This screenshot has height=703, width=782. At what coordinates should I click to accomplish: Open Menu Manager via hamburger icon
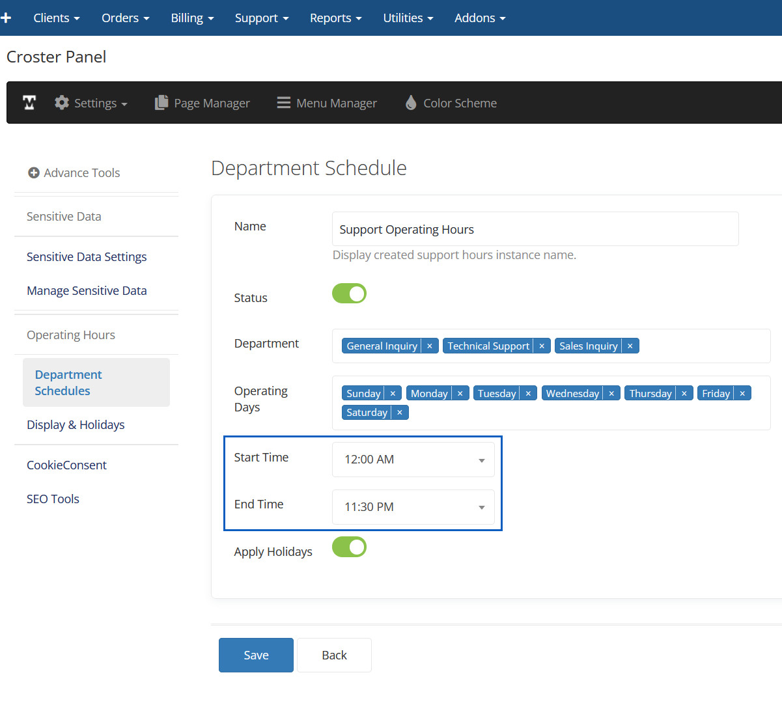(283, 103)
